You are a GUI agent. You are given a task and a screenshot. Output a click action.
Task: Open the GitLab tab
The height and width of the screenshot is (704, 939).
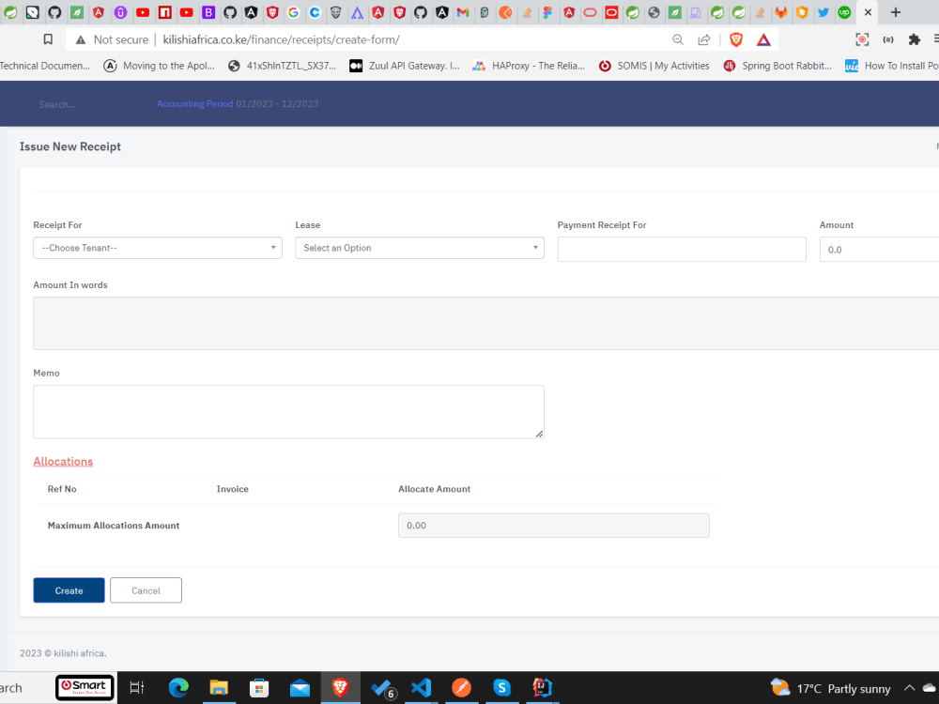[781, 12]
